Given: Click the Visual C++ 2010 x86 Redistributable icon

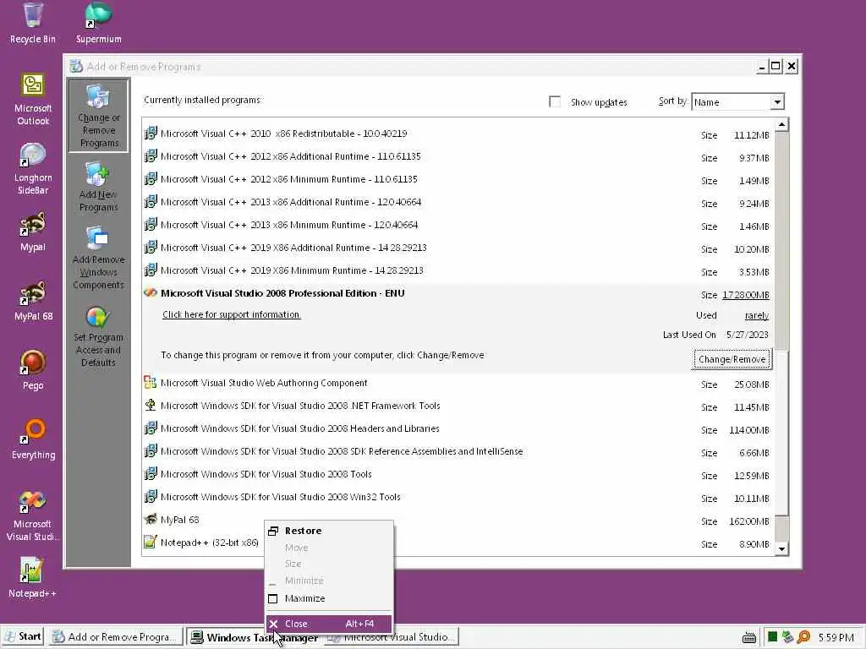Looking at the screenshot, I should pyautogui.click(x=151, y=133).
